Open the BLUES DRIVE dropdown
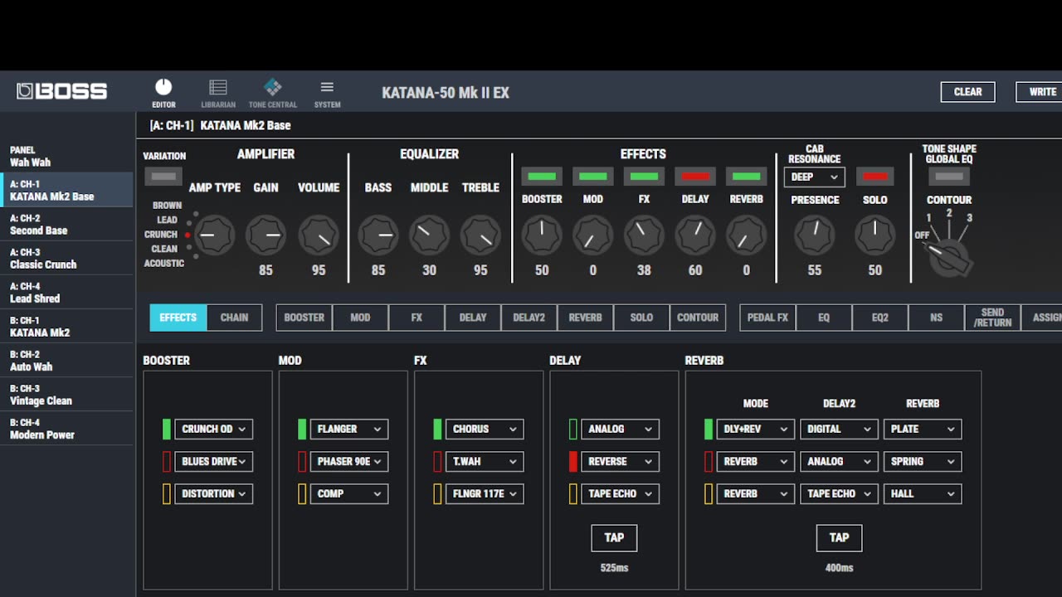Screen dimensions: 1062x597 [214, 461]
